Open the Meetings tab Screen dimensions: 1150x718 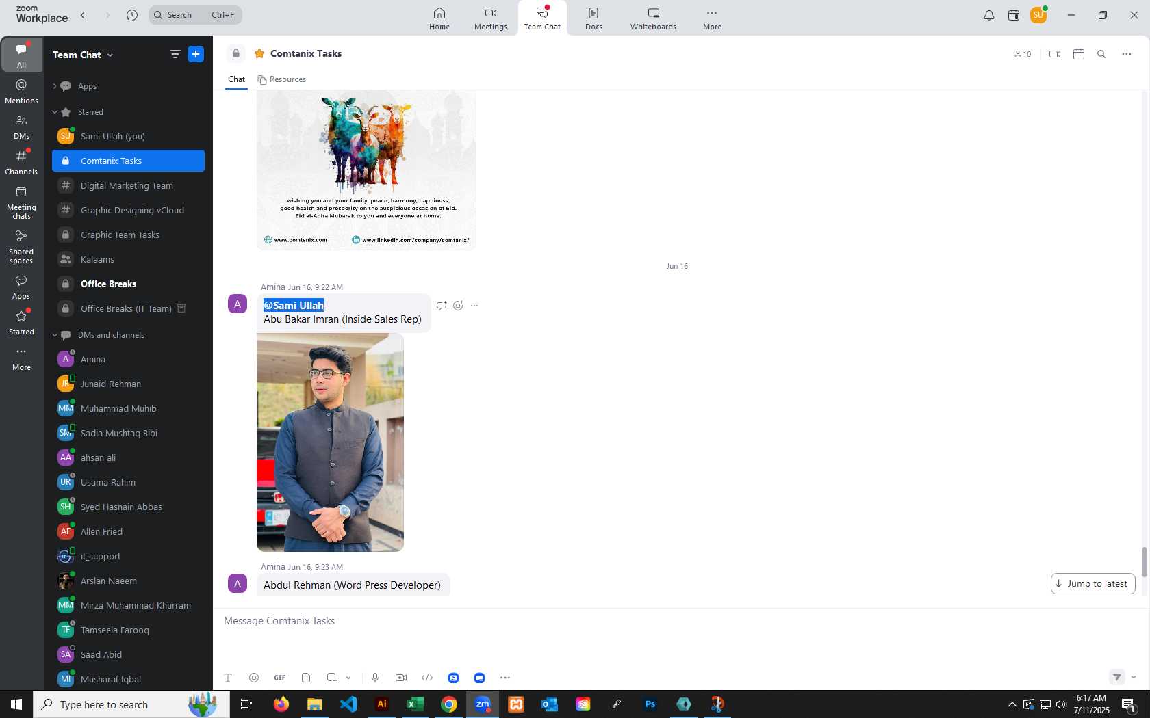coord(491,18)
